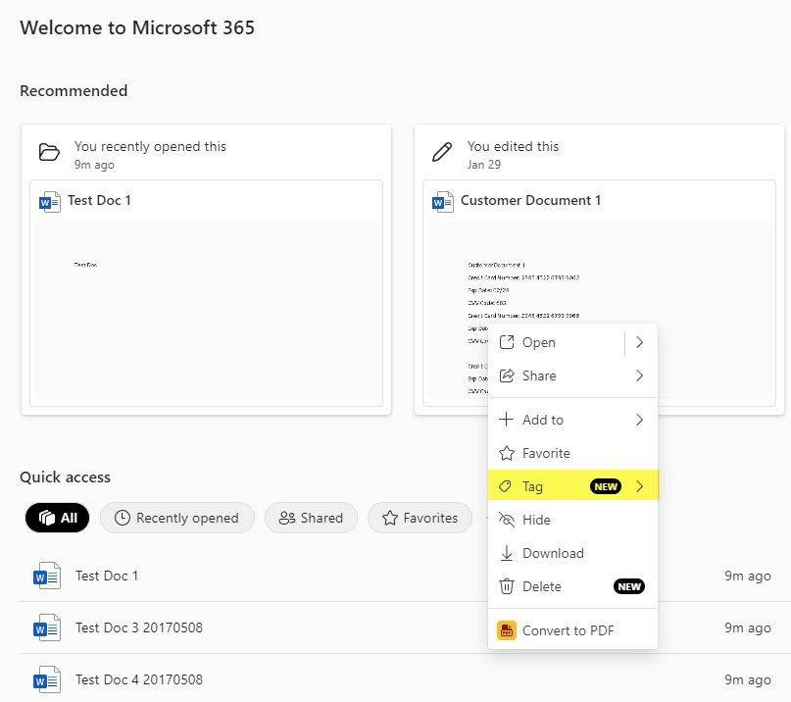Viewport: 791px width, 702px height.
Task: Open Test Doc 4 20170508 from list
Action: pos(139,679)
